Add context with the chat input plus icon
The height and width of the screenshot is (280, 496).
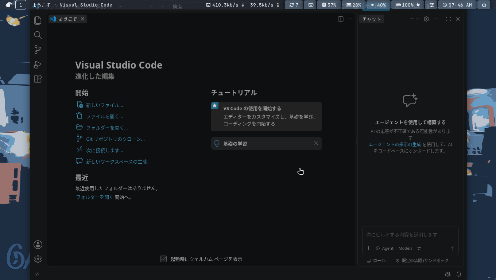coord(368,248)
